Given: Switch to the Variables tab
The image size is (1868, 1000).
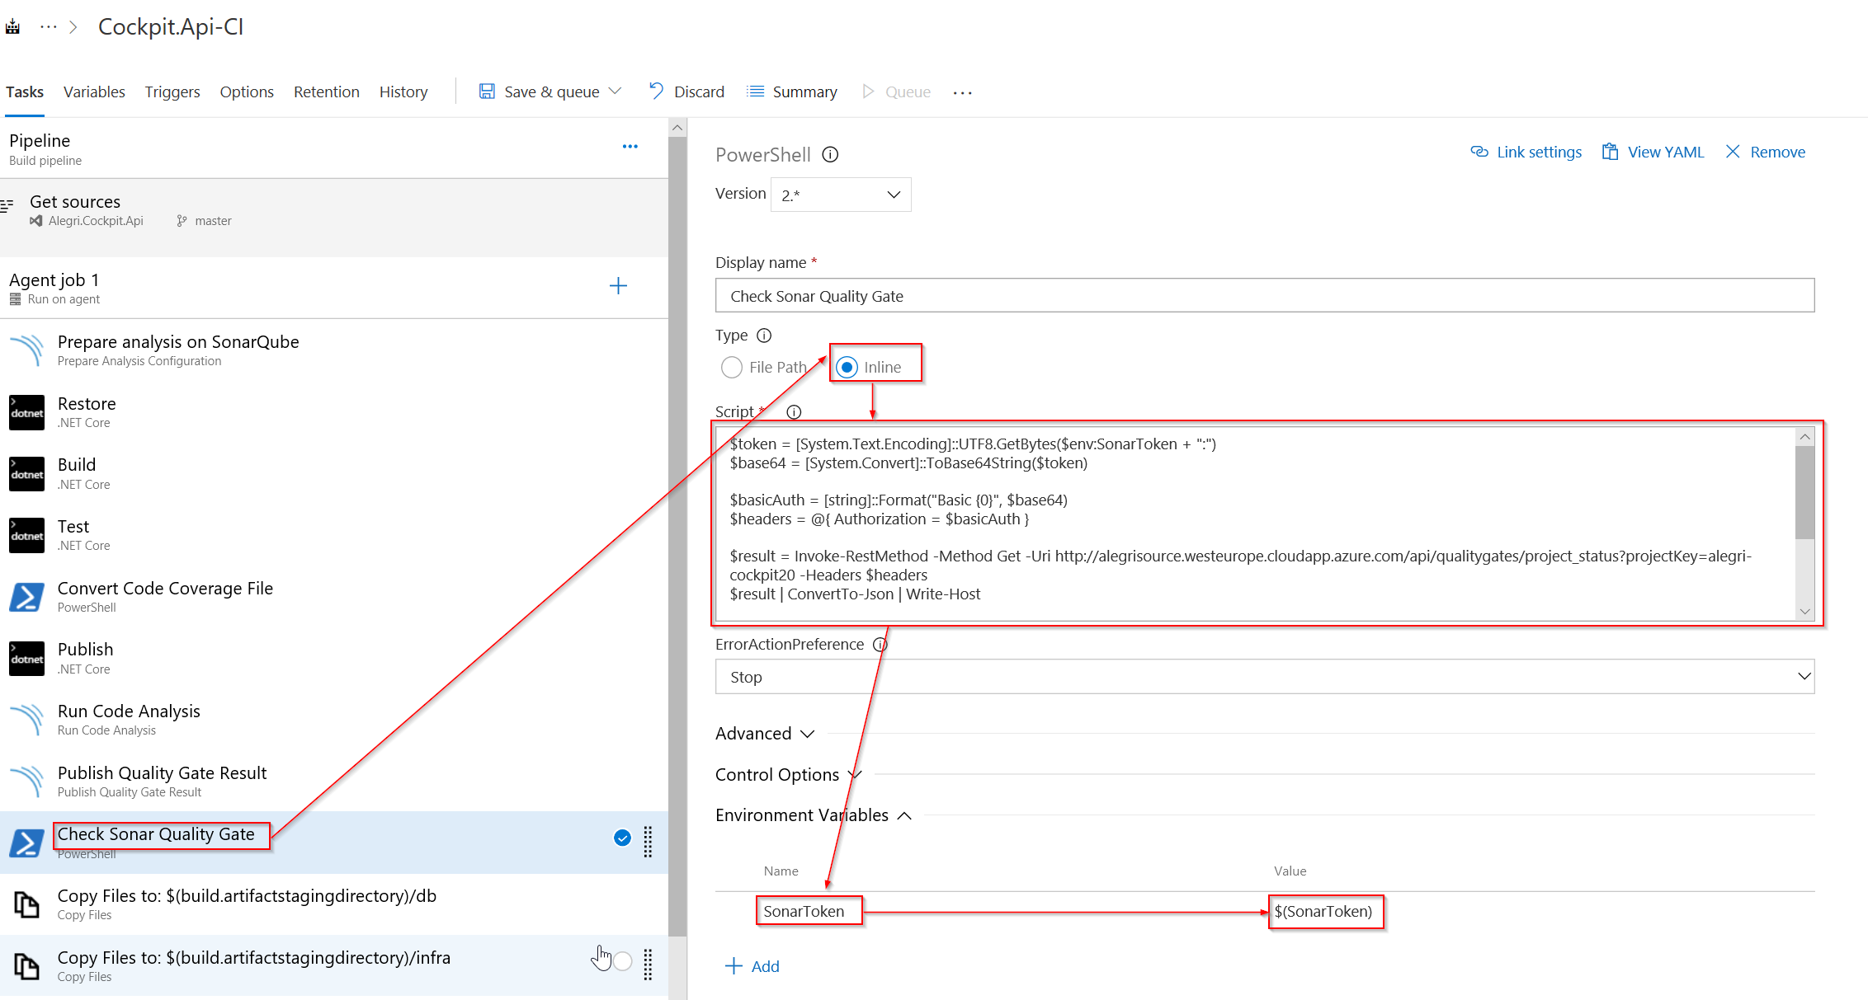Looking at the screenshot, I should pos(94,92).
